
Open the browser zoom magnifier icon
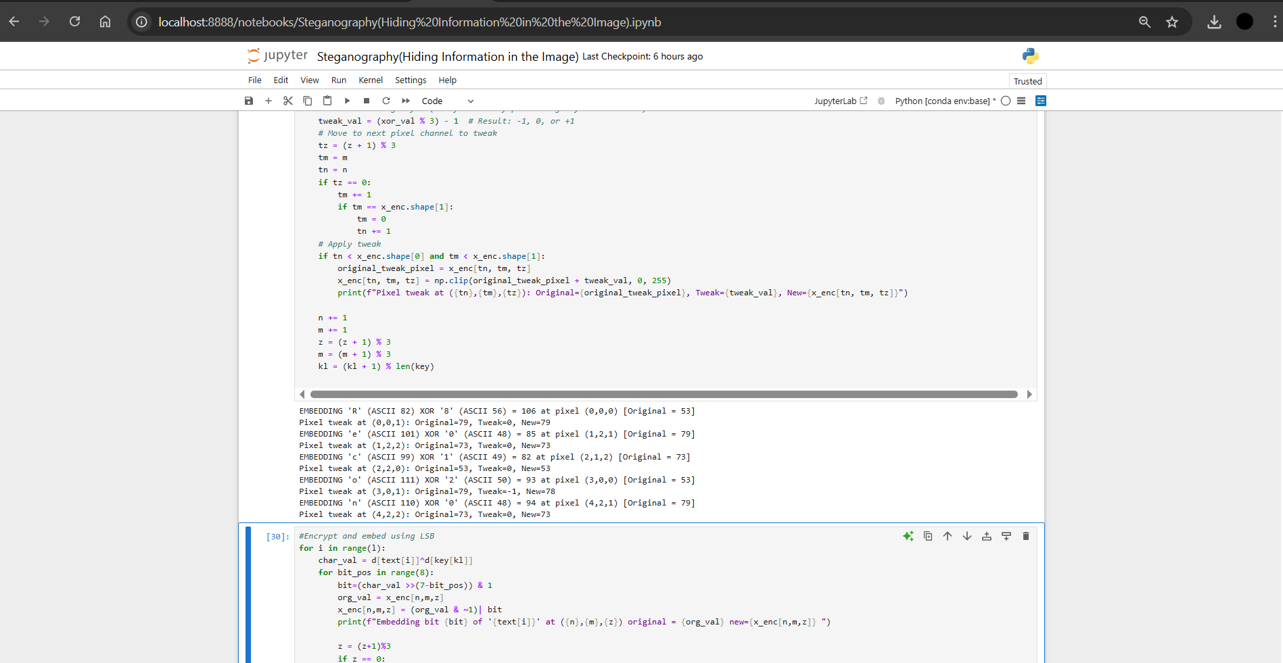(x=1144, y=22)
